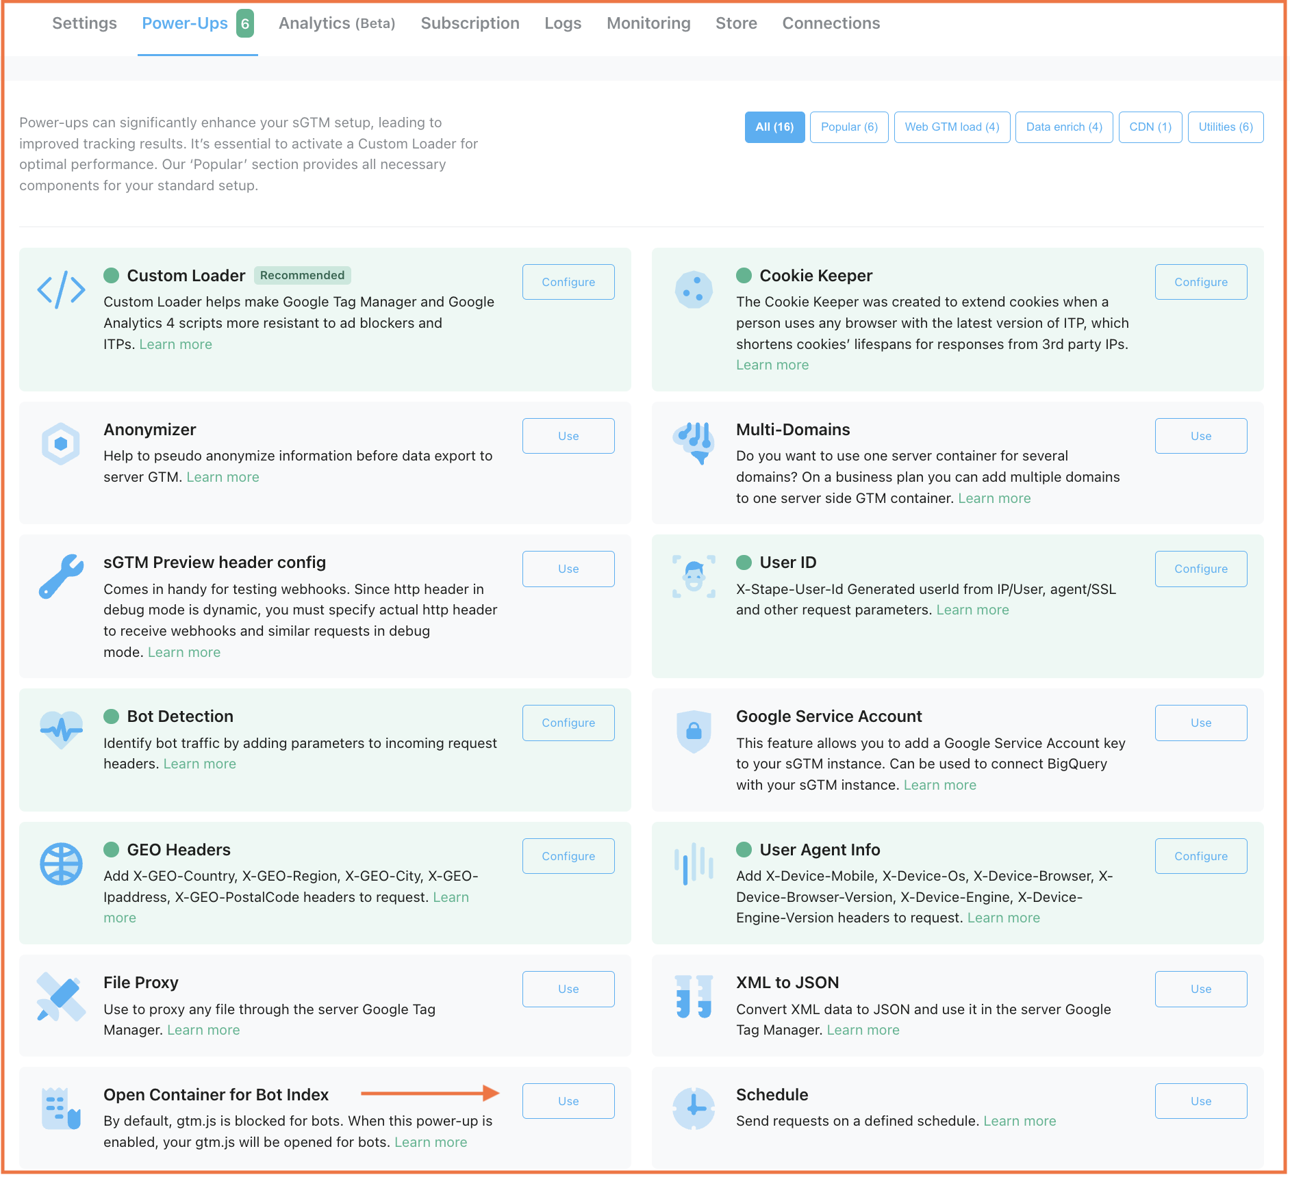
Task: Use the Schedule power-up
Action: (1201, 1101)
